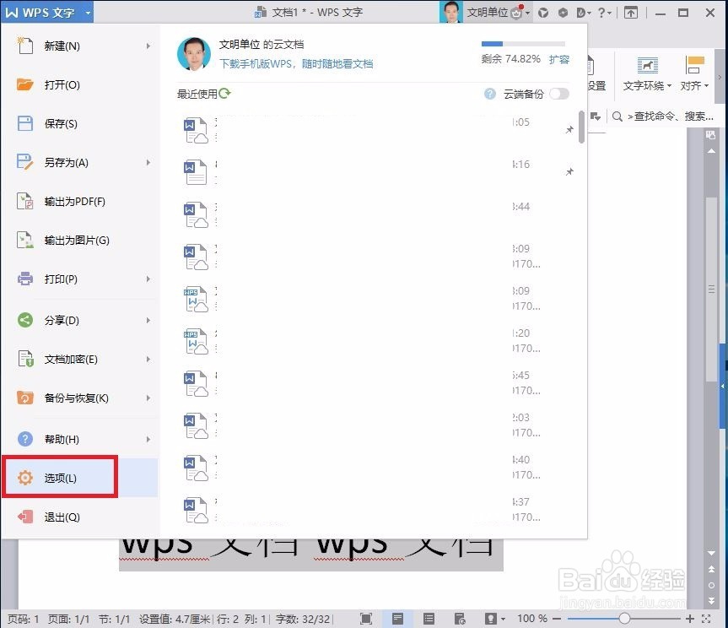
Task: Click the ribbon scroll right arrow
Action: 720,77
